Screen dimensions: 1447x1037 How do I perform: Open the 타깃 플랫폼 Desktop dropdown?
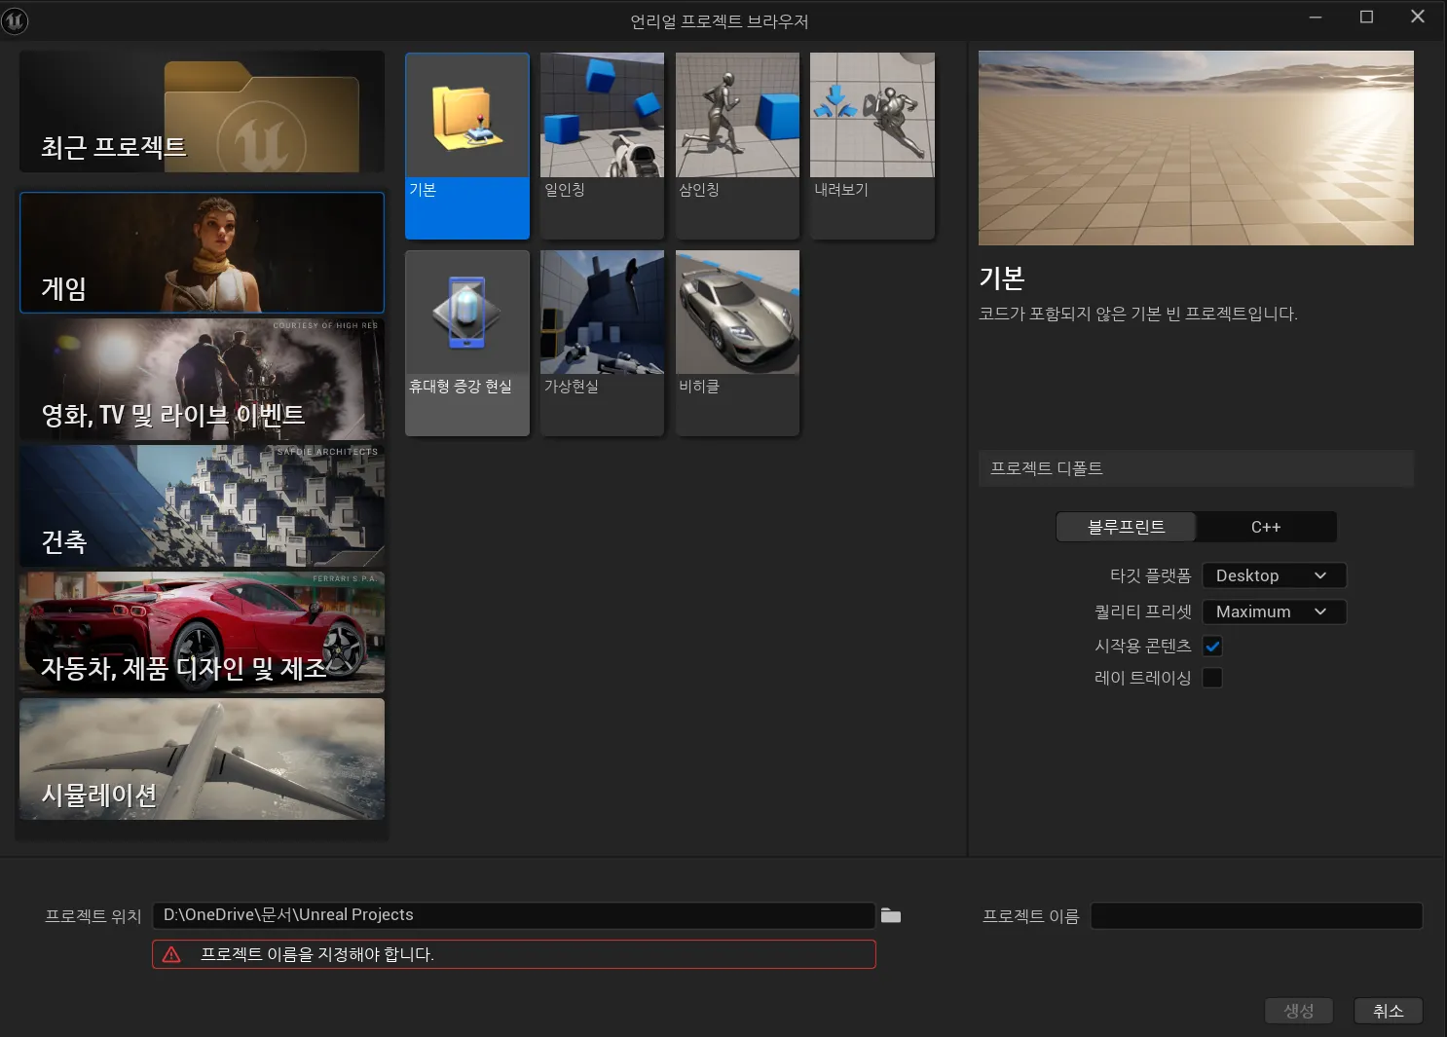1273,575
